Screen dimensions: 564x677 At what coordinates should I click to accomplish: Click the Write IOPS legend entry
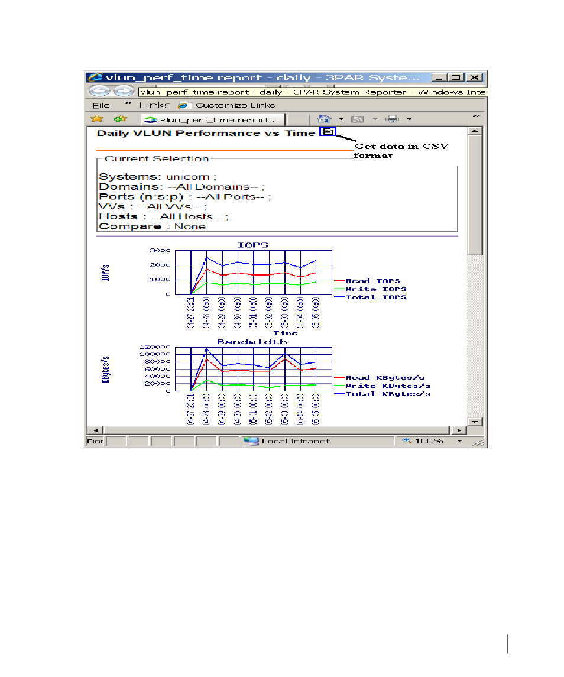tap(370, 289)
